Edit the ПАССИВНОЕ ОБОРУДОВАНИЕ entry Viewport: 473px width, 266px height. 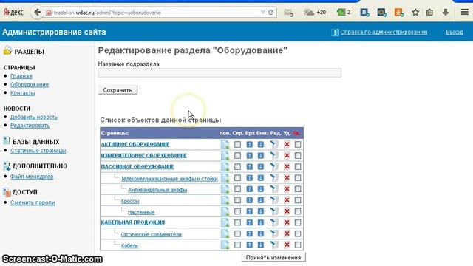click(274, 167)
